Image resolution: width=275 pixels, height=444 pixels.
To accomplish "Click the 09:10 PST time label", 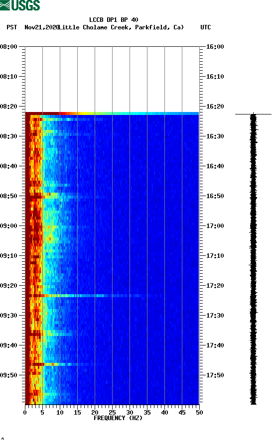I will (x=9, y=256).
